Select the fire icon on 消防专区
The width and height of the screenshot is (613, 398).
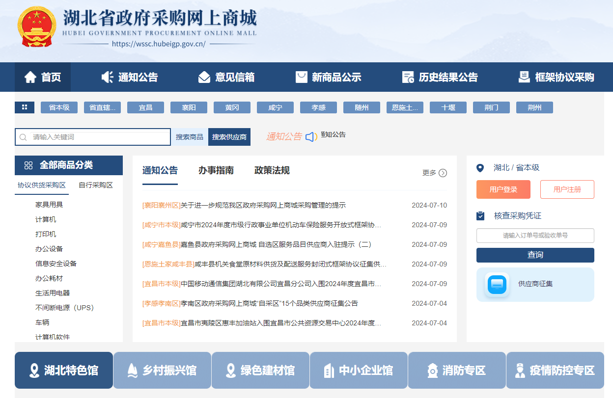(433, 371)
